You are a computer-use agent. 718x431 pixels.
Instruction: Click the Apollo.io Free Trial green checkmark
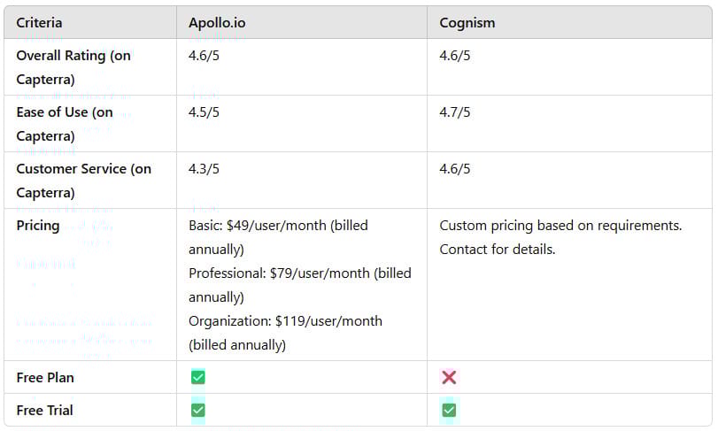coord(197,410)
